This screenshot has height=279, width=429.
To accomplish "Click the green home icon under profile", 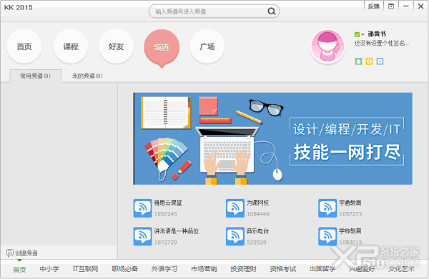I will click(x=358, y=61).
